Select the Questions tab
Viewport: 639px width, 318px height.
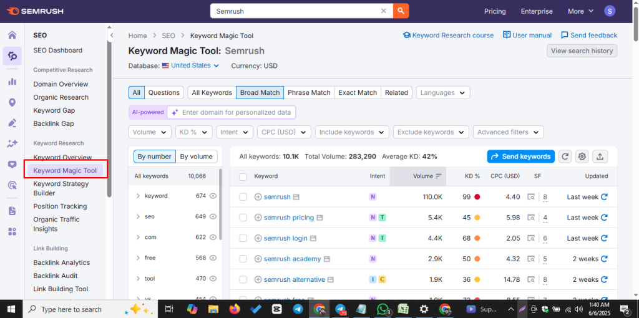click(x=164, y=92)
